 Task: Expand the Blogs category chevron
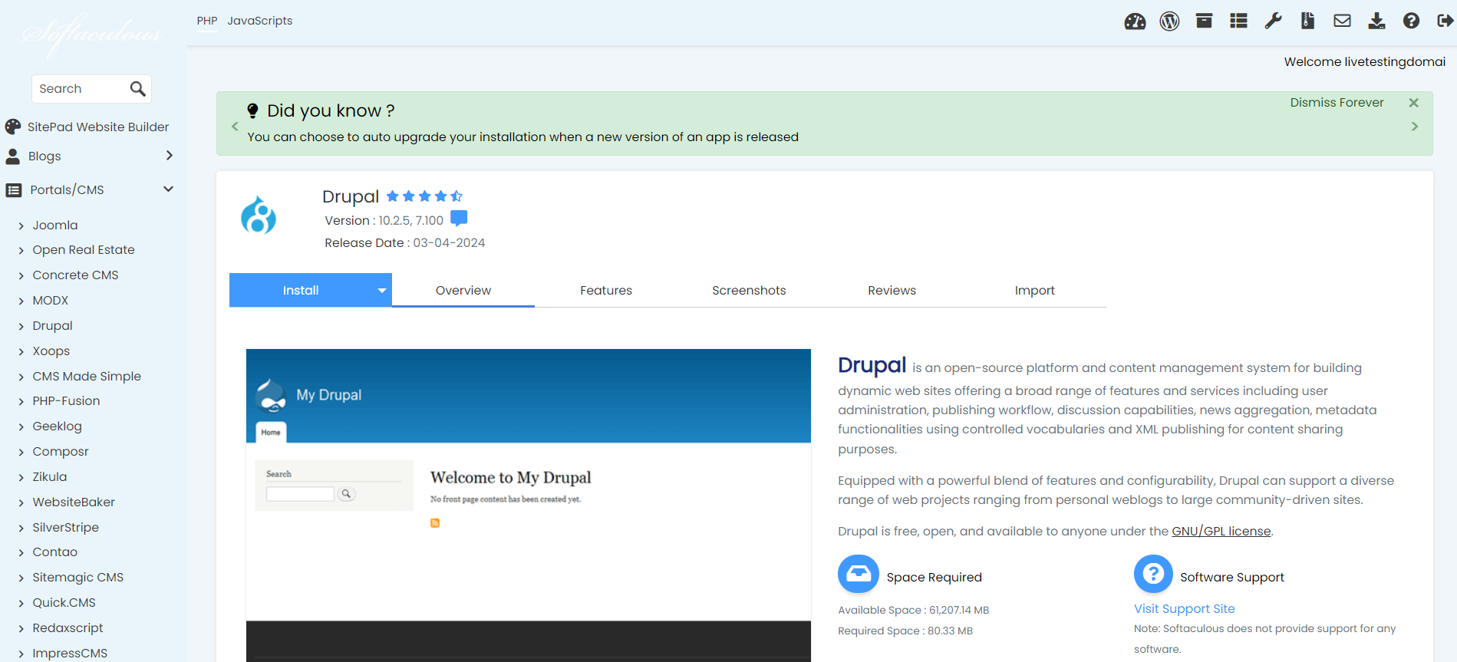pos(170,156)
